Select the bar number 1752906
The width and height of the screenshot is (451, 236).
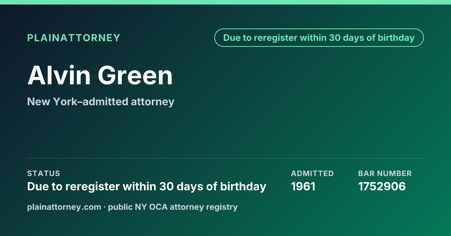coord(382,187)
